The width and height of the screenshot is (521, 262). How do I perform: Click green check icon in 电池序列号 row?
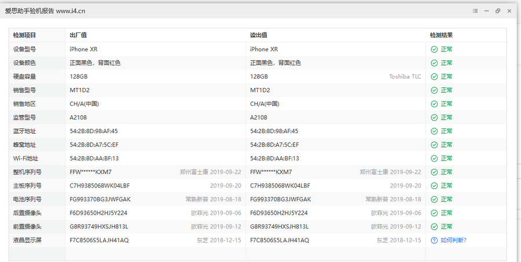point(434,199)
